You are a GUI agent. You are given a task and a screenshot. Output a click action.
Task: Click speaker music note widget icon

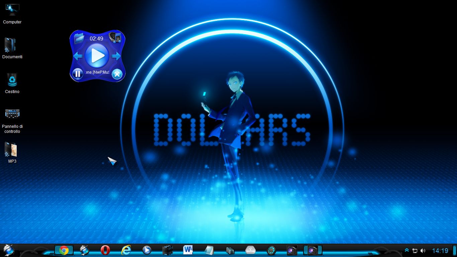point(115,37)
